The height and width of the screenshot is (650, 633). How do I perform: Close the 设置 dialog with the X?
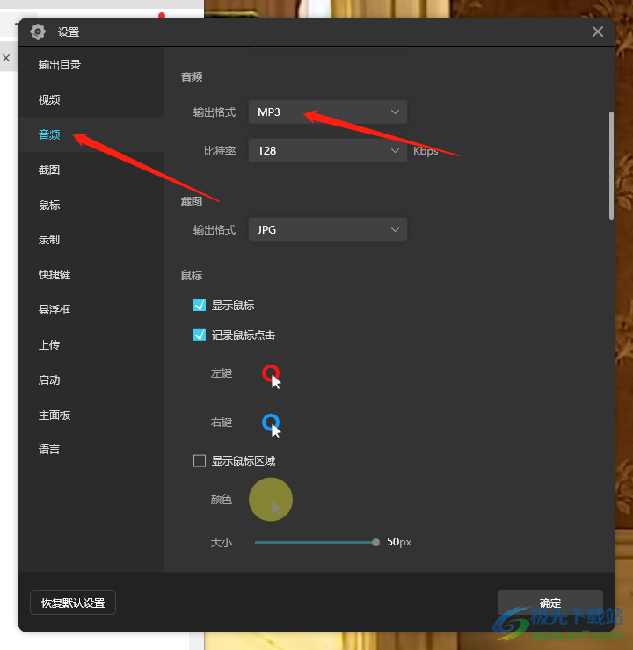click(597, 32)
